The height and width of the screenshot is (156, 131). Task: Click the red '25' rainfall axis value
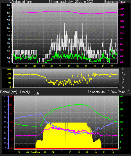(11, 105)
